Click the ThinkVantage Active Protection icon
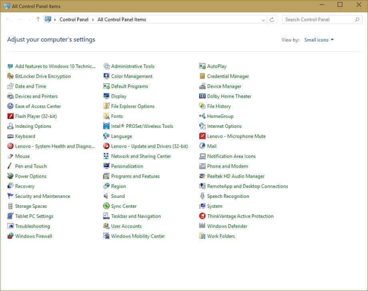 202,216
